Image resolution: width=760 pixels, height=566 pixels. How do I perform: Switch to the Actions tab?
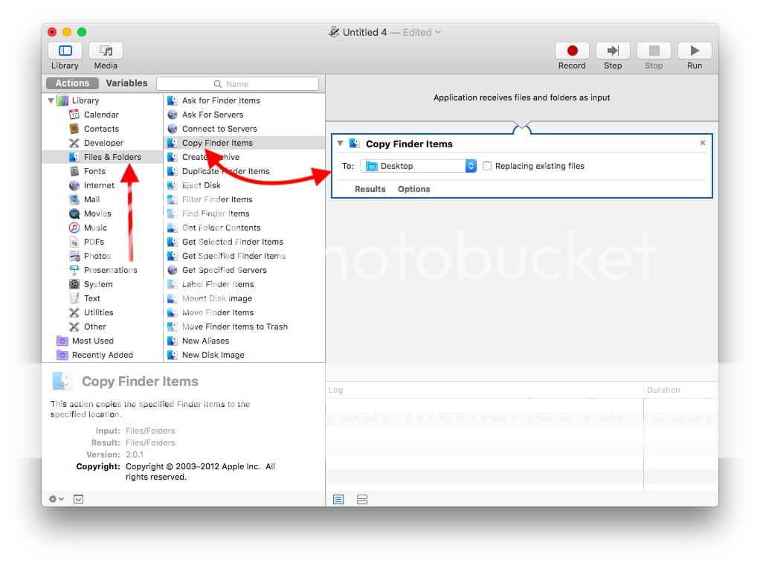point(72,83)
